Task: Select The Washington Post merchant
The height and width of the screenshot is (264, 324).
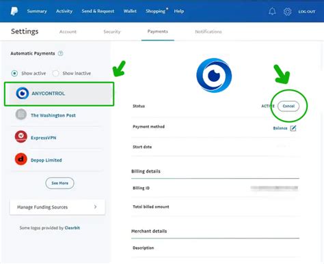Action: pyautogui.click(x=53, y=115)
